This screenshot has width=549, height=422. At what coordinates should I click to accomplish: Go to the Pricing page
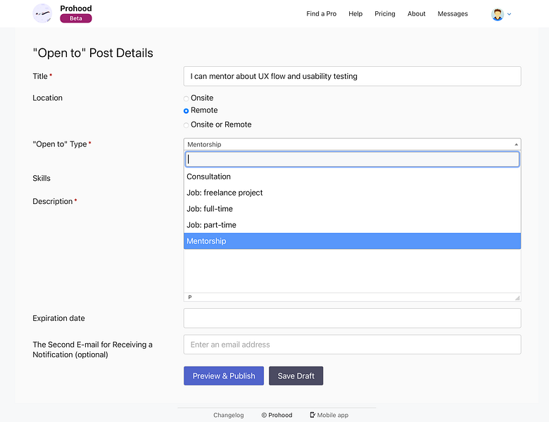tap(385, 13)
